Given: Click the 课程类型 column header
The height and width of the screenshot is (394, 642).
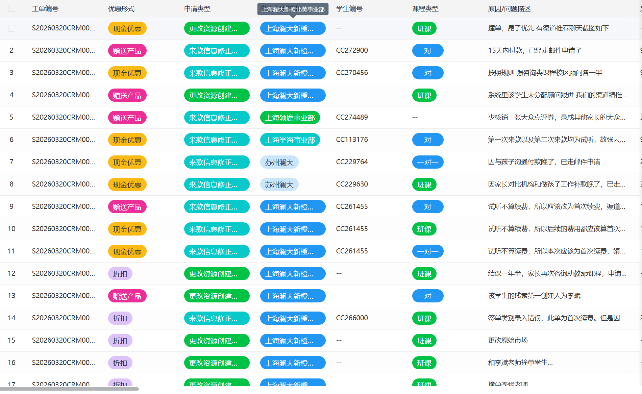Looking at the screenshot, I should tap(425, 9).
